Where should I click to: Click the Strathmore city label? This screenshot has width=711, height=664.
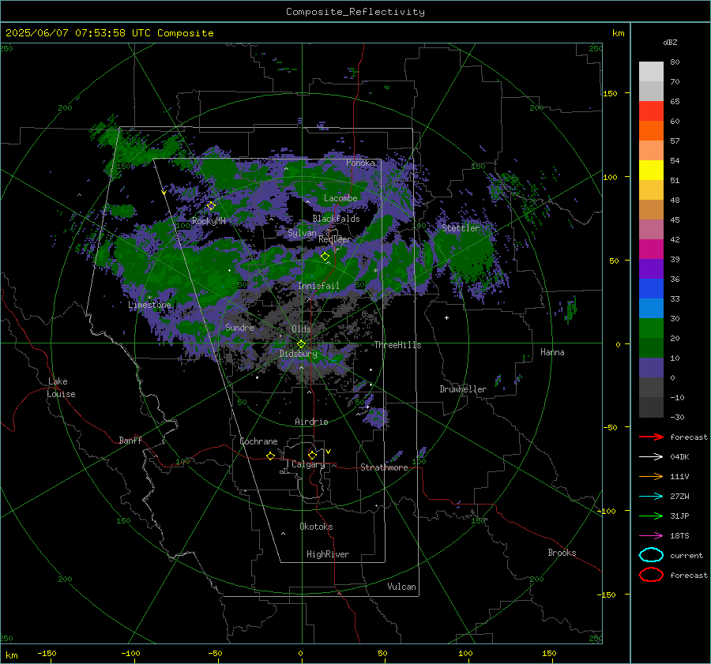tap(384, 467)
